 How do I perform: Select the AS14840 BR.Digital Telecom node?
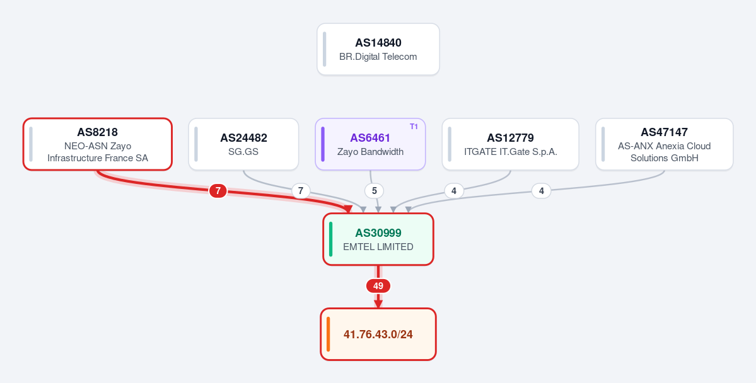tap(378, 49)
